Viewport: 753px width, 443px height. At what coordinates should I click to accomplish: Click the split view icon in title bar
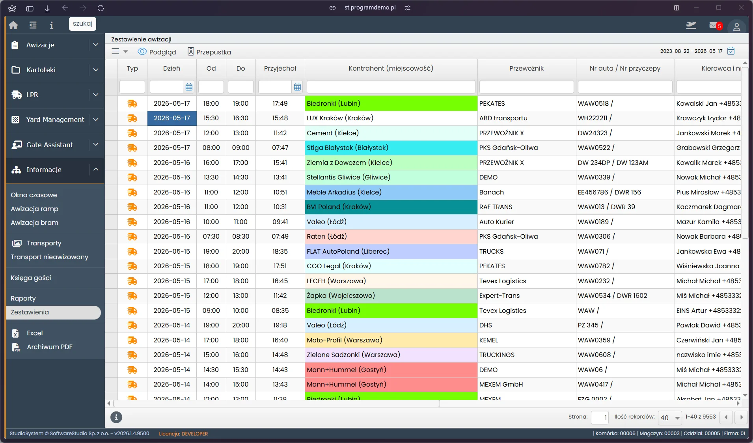click(x=677, y=8)
